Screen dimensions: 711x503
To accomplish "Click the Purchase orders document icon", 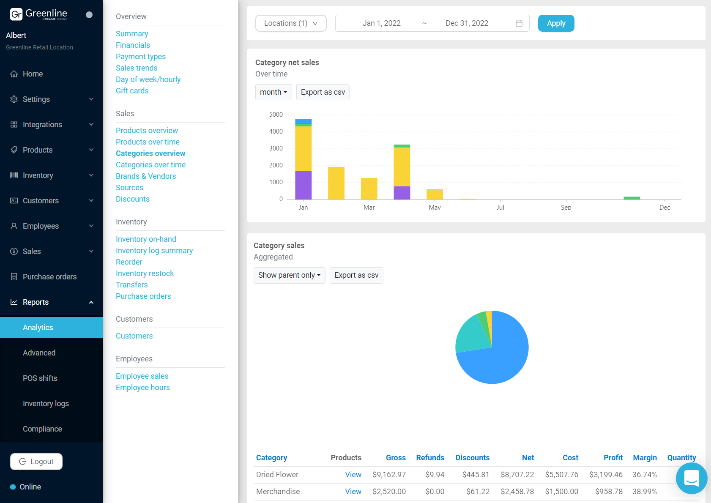I will 14,277.
